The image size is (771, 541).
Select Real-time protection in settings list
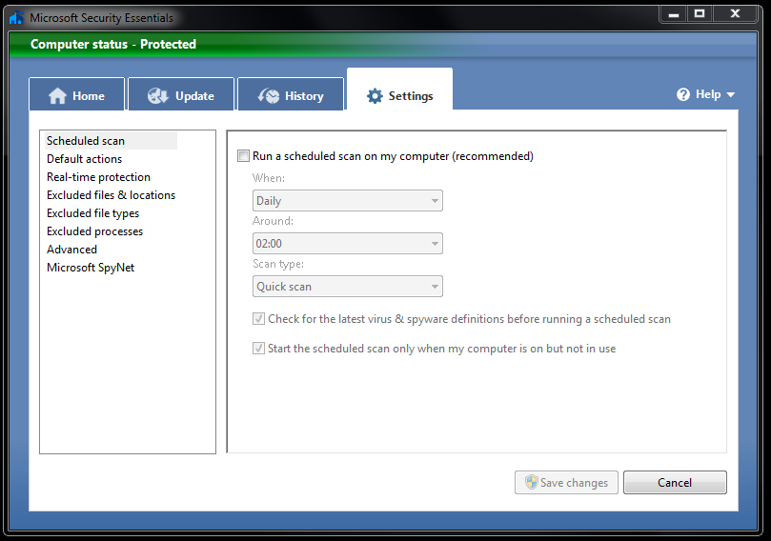pos(98,177)
